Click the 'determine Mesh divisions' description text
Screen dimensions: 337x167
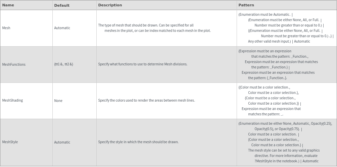click(143, 64)
